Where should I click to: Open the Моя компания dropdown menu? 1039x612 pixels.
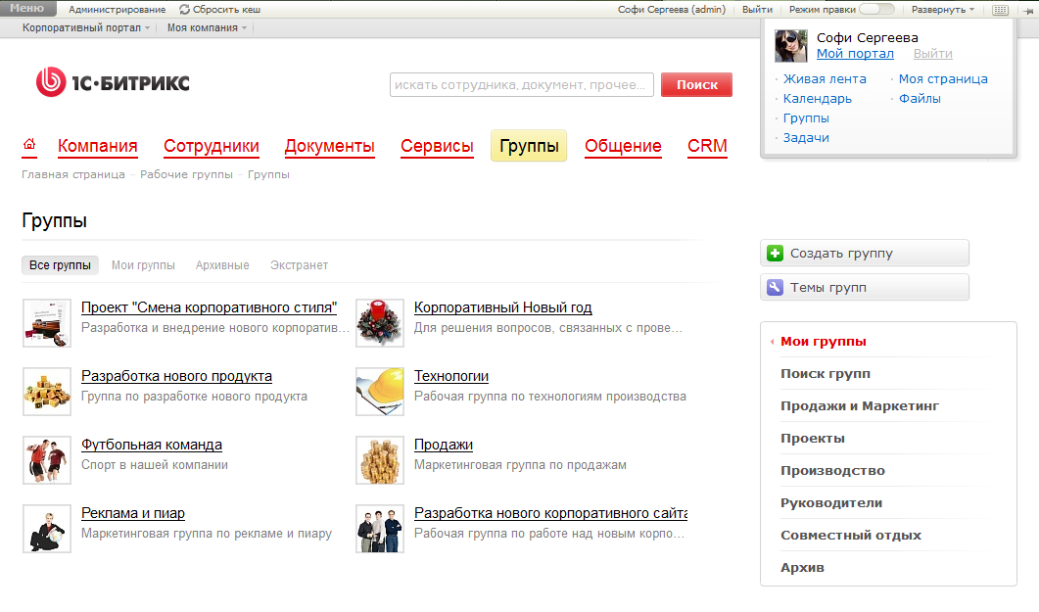(x=207, y=28)
